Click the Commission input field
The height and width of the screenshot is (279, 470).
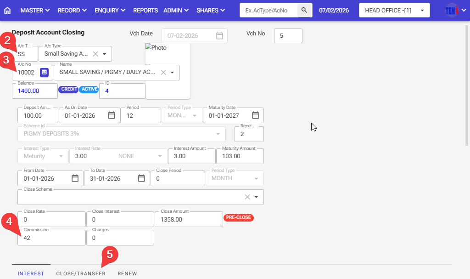[51, 238]
